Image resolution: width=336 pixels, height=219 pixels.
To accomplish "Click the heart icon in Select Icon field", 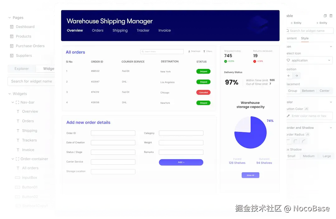I will point(288,60).
